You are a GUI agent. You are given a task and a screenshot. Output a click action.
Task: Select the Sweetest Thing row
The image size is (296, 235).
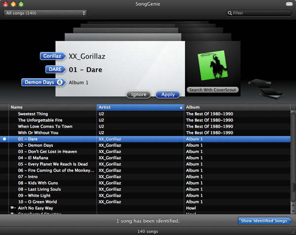pos(145,114)
